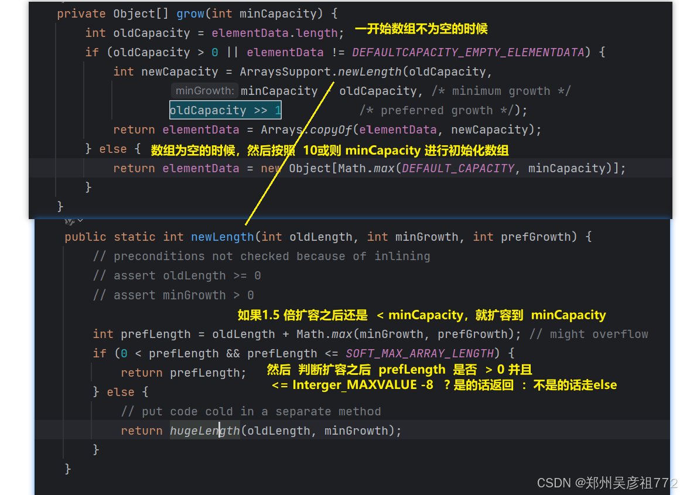Click the 'minGrowth:' inlay parameter hint

pos(204,91)
